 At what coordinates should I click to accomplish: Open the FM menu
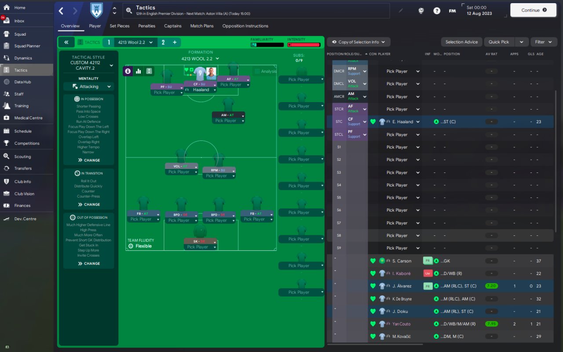[x=452, y=11]
